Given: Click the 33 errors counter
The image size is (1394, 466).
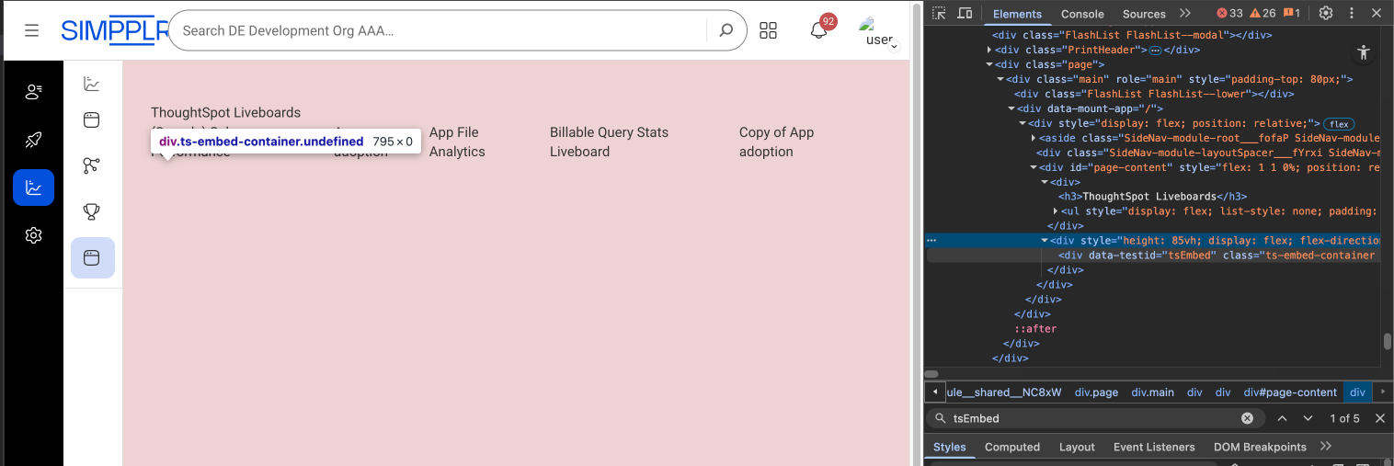Looking at the screenshot, I should [x=1229, y=13].
